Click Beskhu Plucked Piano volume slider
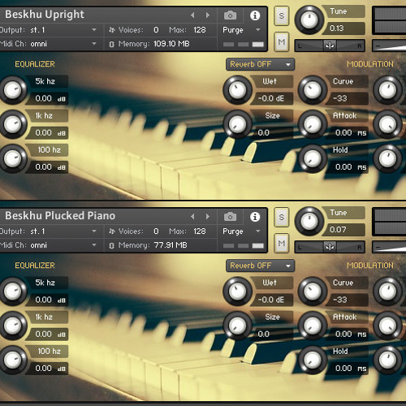 389,247
